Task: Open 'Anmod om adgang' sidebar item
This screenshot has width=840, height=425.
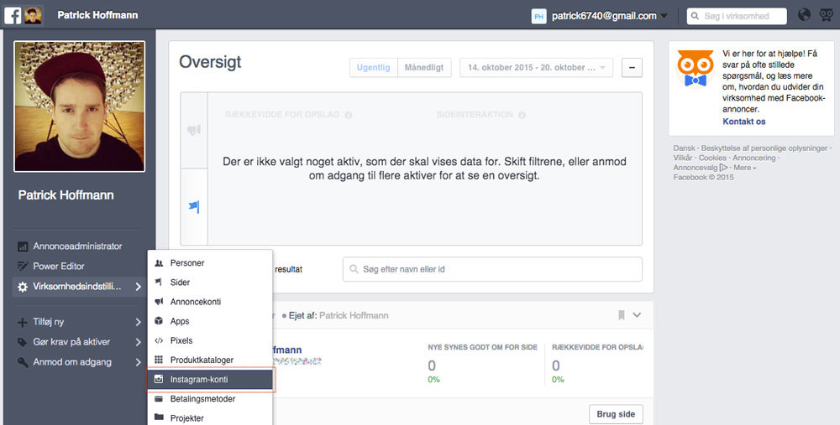Action: click(72, 362)
